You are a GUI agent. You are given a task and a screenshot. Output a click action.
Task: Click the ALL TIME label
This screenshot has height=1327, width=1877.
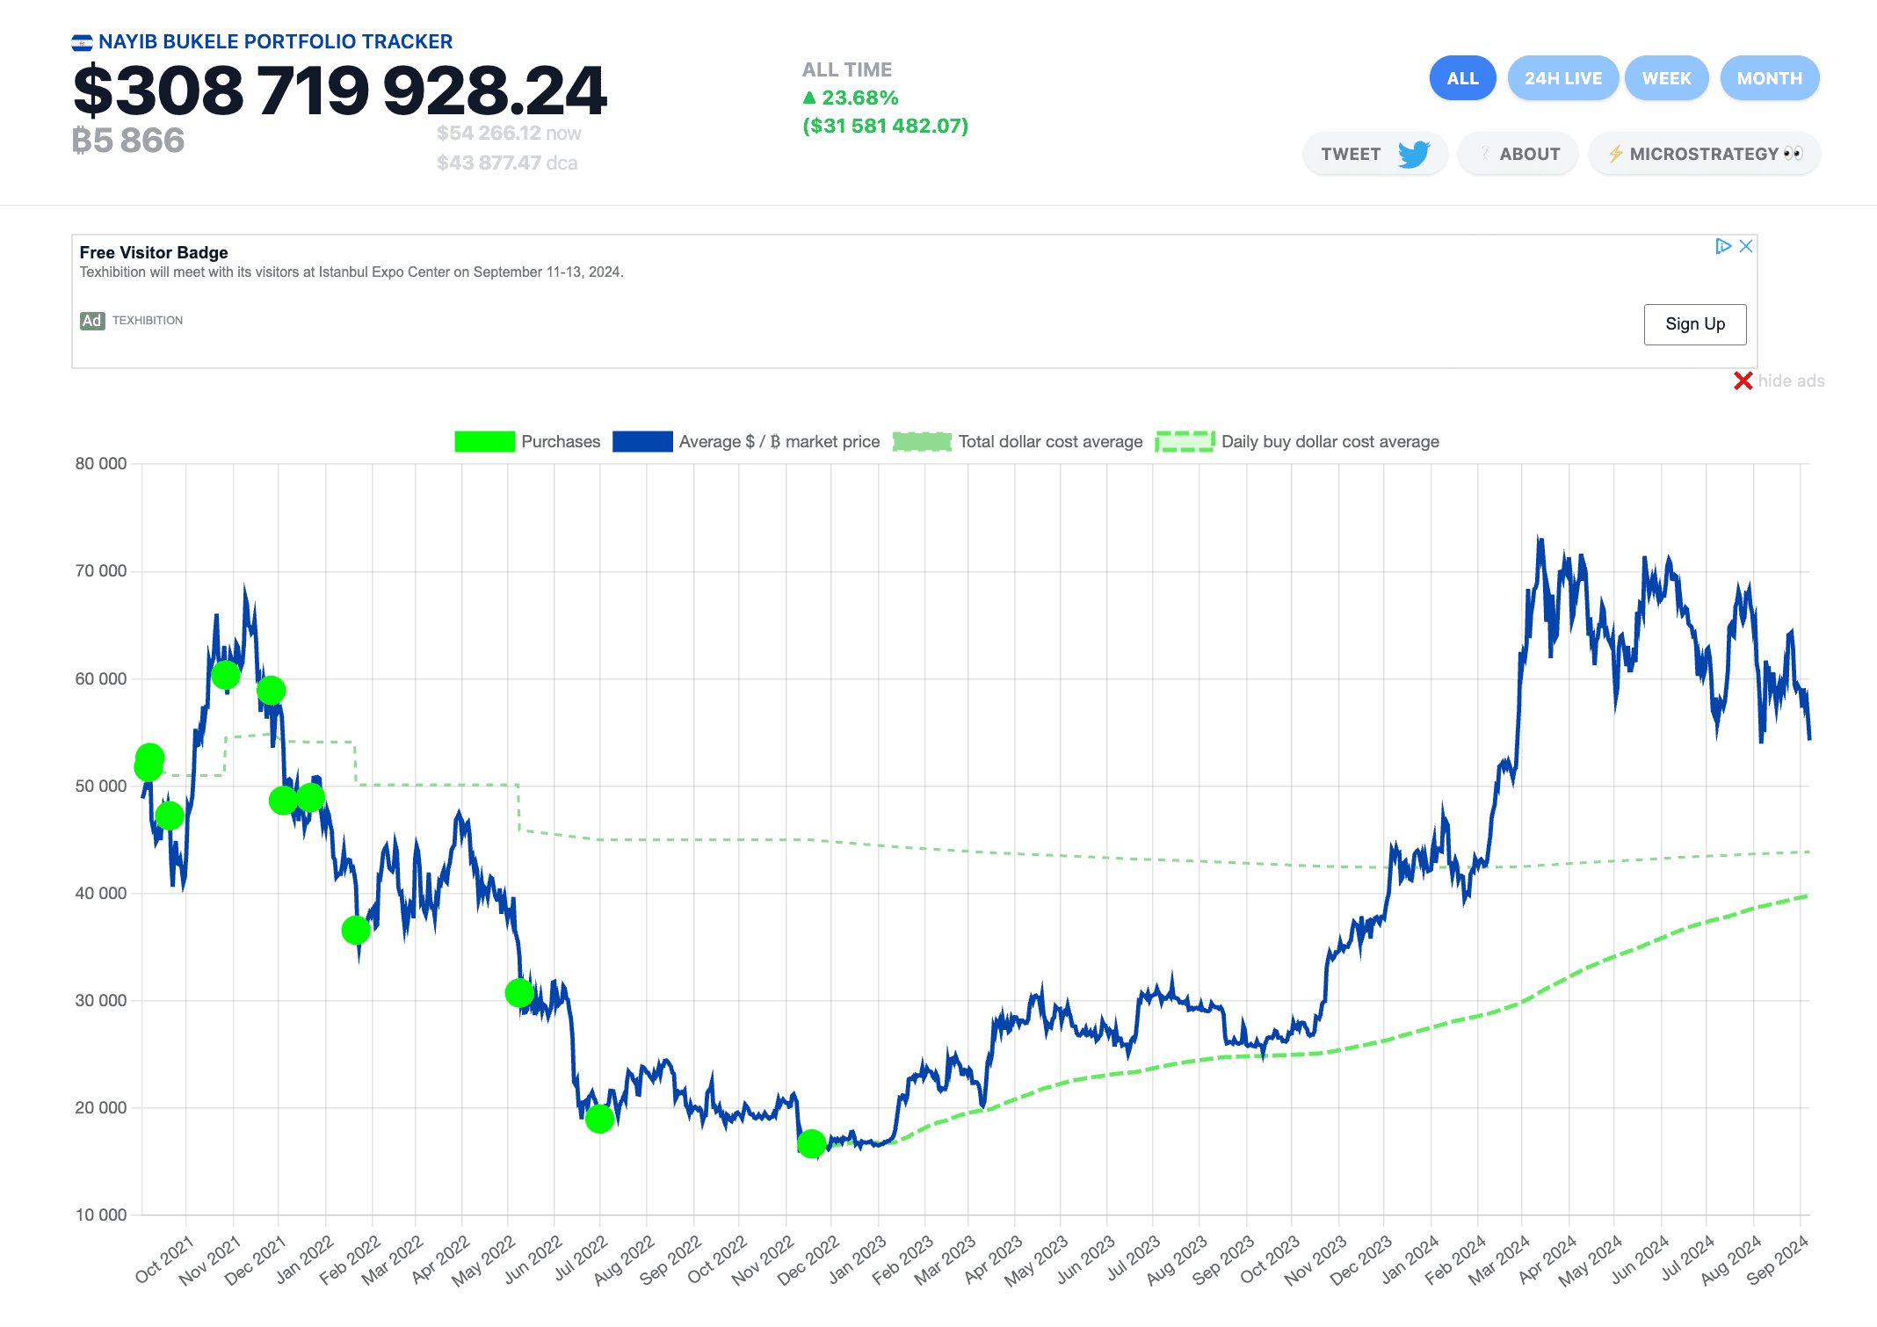[x=847, y=69]
